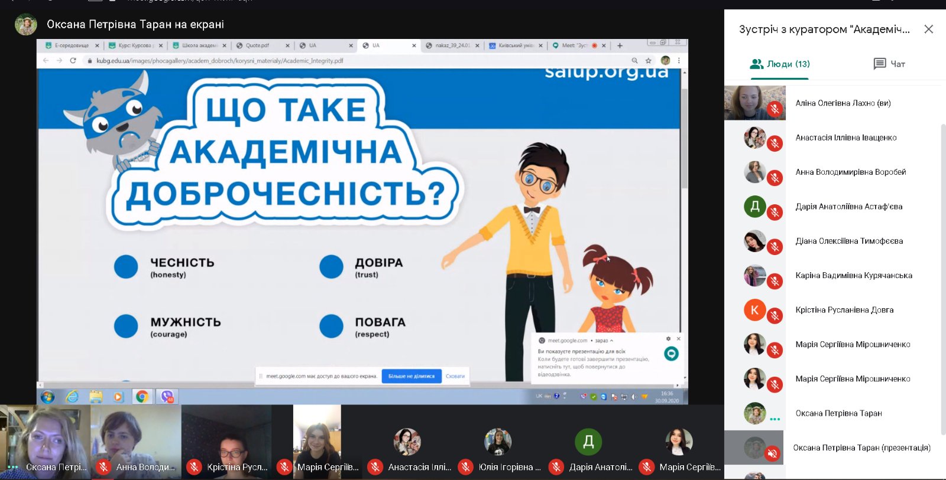Click orange K avatar of Крістіна Русланівна Довга
946x480 pixels.
coord(754,310)
